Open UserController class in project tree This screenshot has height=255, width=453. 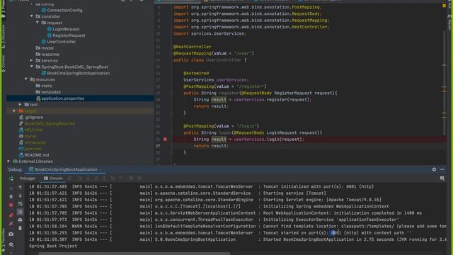click(62, 42)
